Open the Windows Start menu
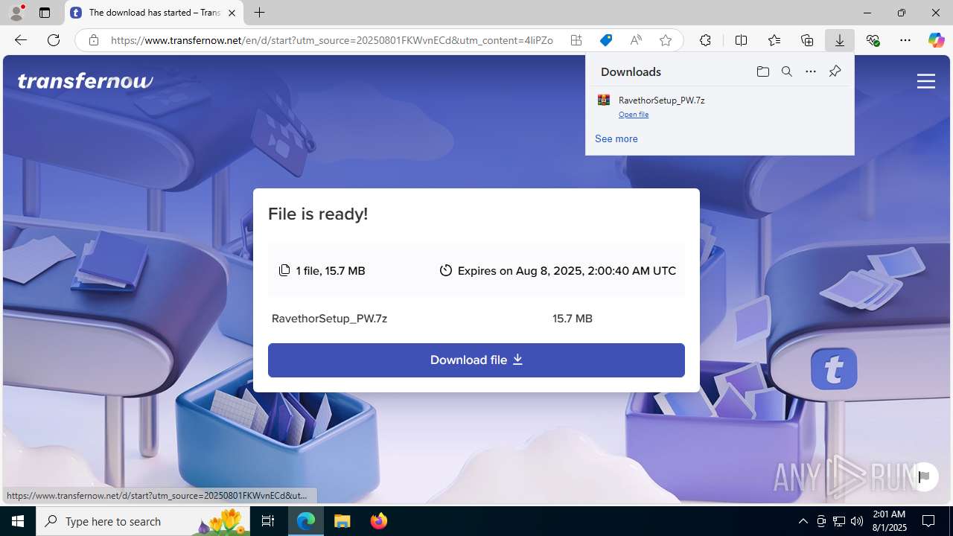Image resolution: width=953 pixels, height=536 pixels. pos(18,521)
